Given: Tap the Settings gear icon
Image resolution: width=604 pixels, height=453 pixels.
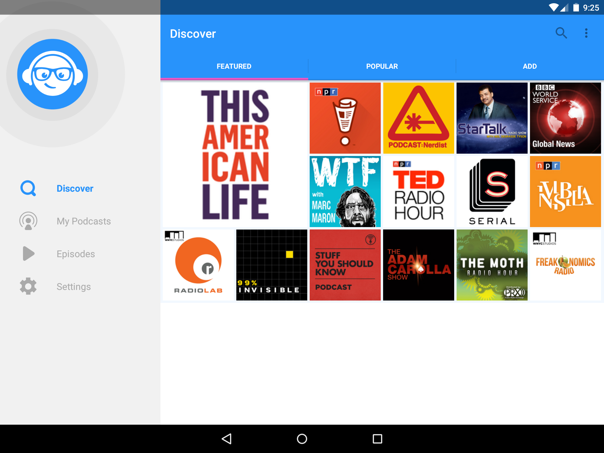Looking at the screenshot, I should coord(28,286).
